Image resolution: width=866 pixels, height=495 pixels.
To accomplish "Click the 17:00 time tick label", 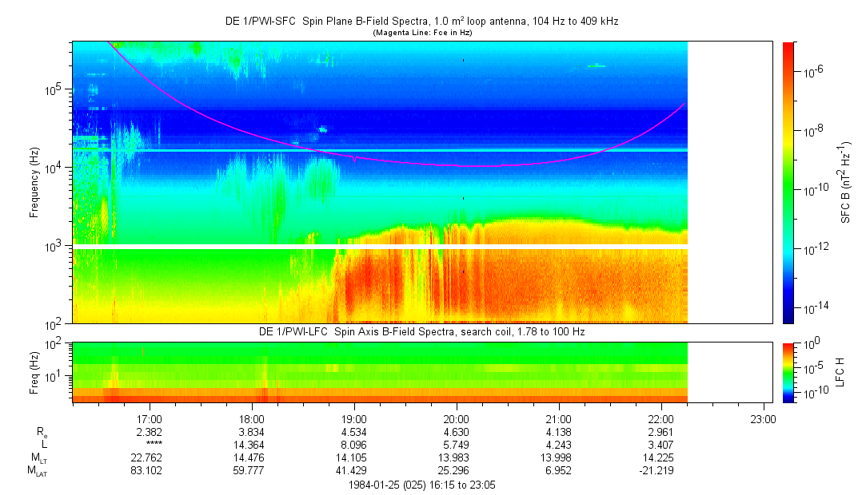I will tap(150, 418).
